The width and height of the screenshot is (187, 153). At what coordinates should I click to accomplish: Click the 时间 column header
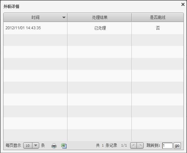coord(35,17)
